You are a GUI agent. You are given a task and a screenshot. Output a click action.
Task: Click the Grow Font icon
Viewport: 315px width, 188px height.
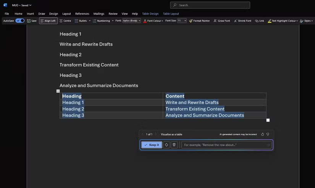pyautogui.click(x=221, y=21)
